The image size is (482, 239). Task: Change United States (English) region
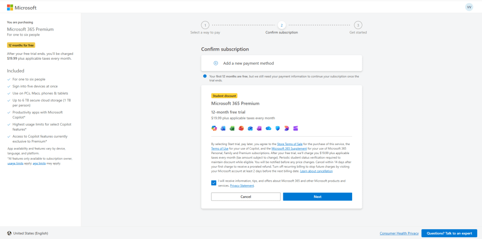coord(30,233)
